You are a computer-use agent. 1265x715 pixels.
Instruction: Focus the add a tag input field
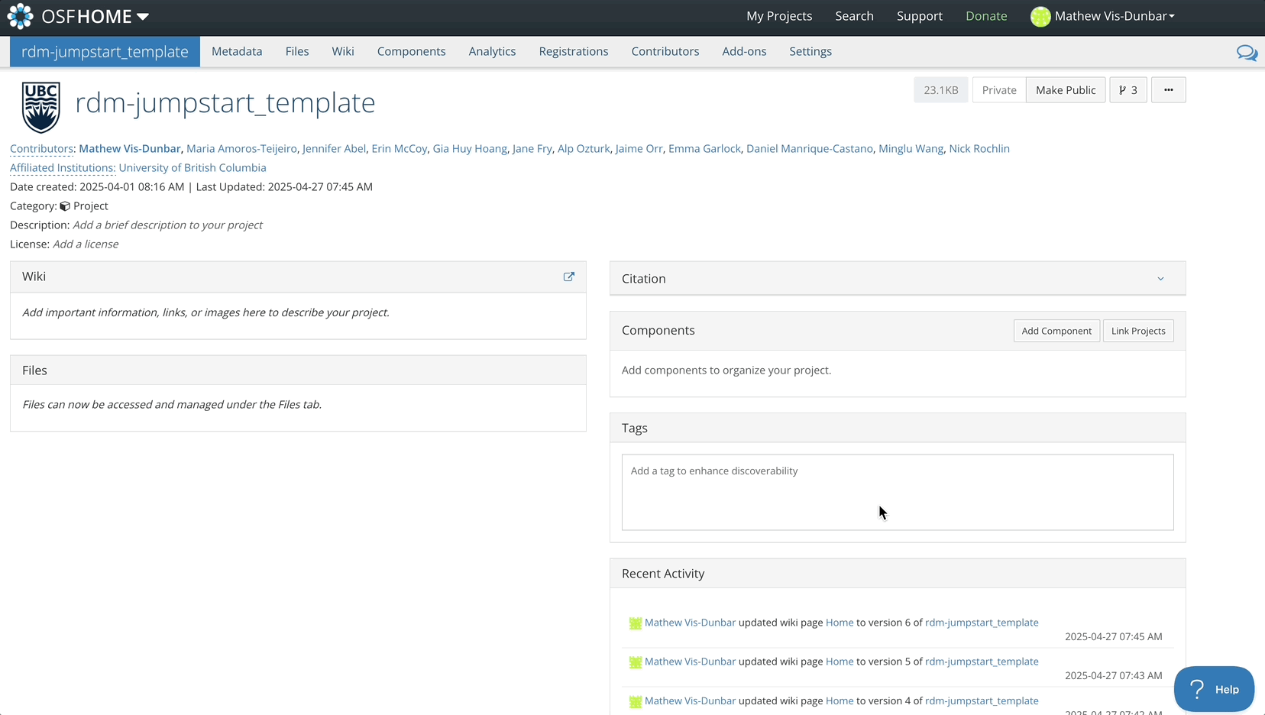(897, 491)
